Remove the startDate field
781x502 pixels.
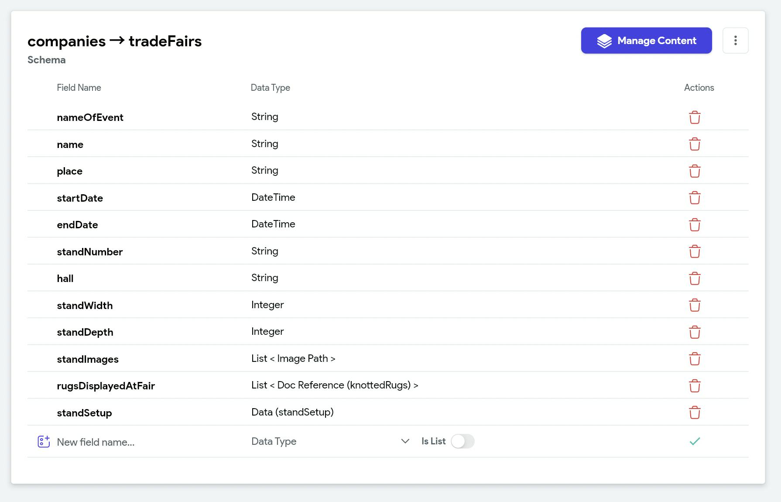point(695,198)
